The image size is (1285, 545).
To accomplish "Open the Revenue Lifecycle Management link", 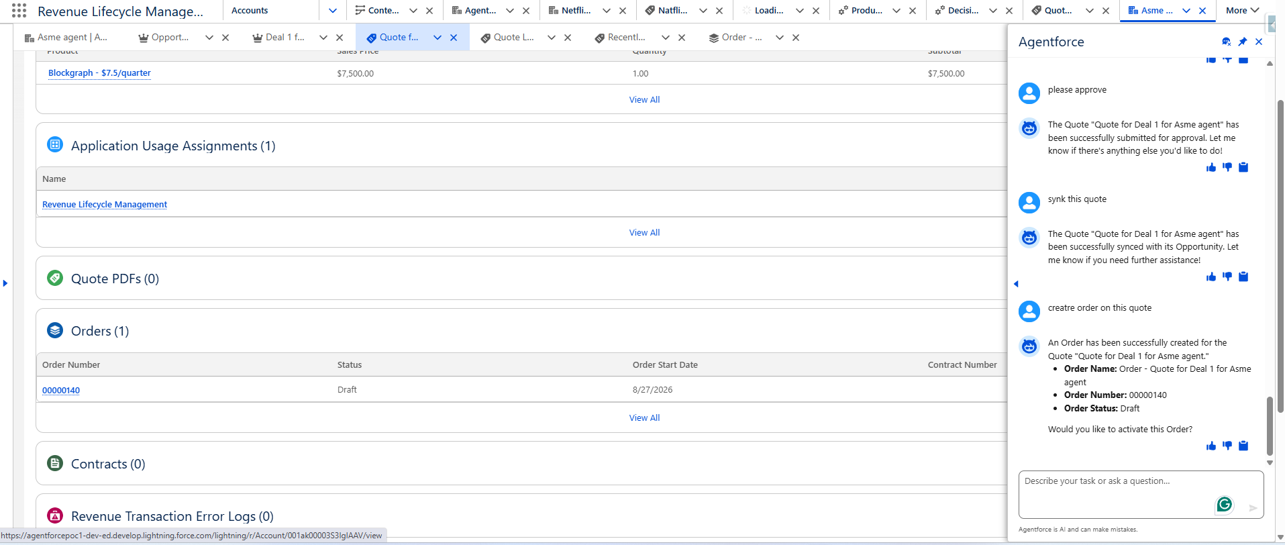I will click(105, 205).
